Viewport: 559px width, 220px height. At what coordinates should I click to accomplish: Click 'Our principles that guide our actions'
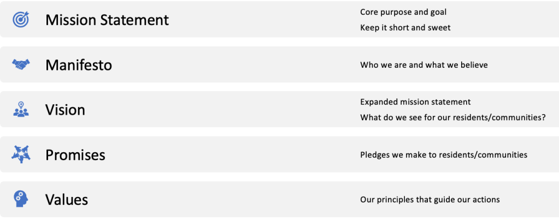430,200
